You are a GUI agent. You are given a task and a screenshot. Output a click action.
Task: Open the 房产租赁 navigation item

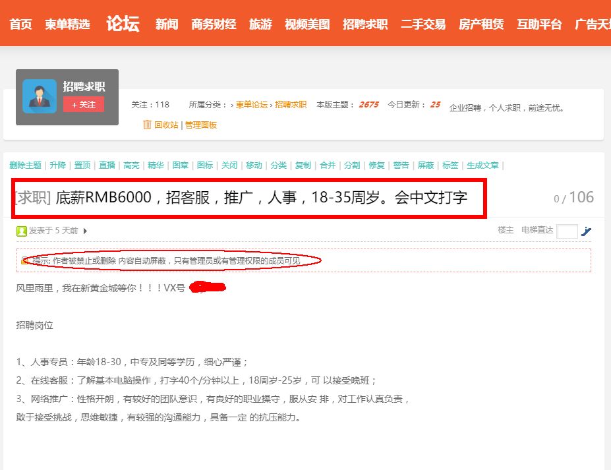click(x=481, y=24)
